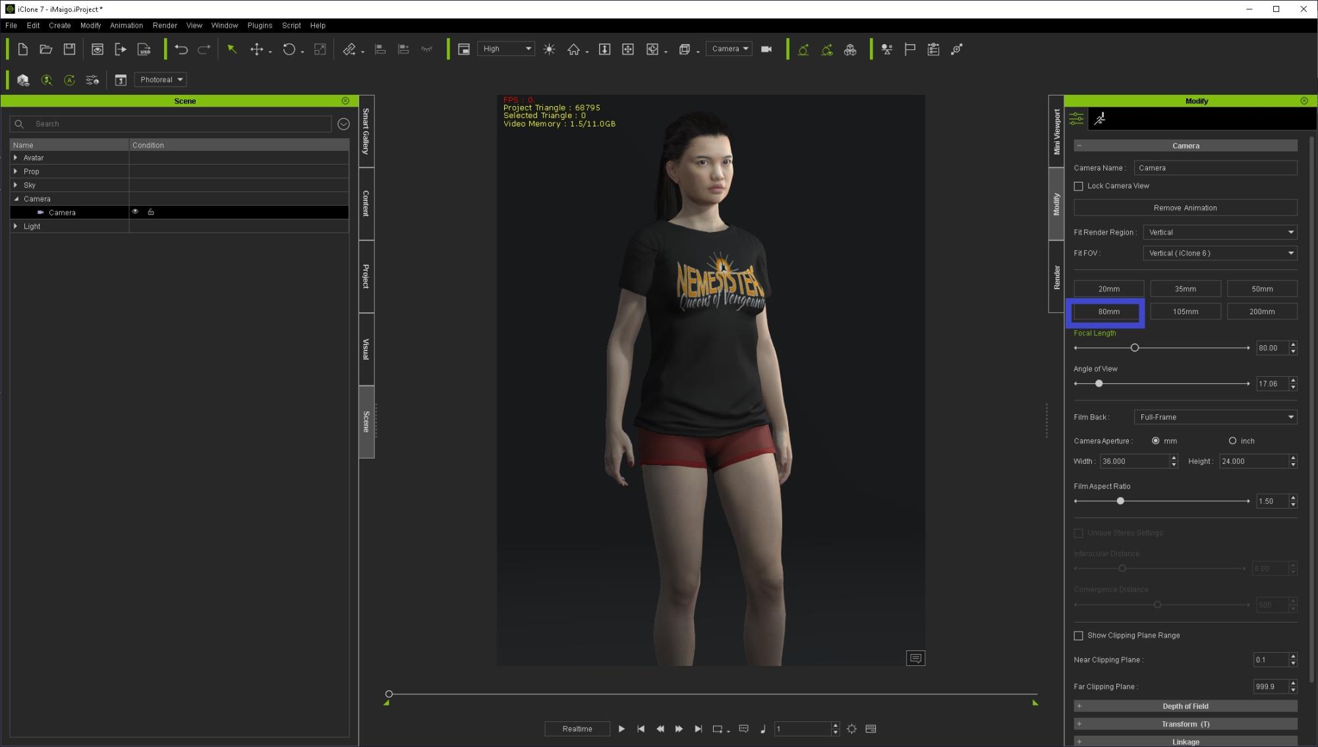The image size is (1318, 747).
Task: Step to previous frame
Action: pyautogui.click(x=660, y=729)
